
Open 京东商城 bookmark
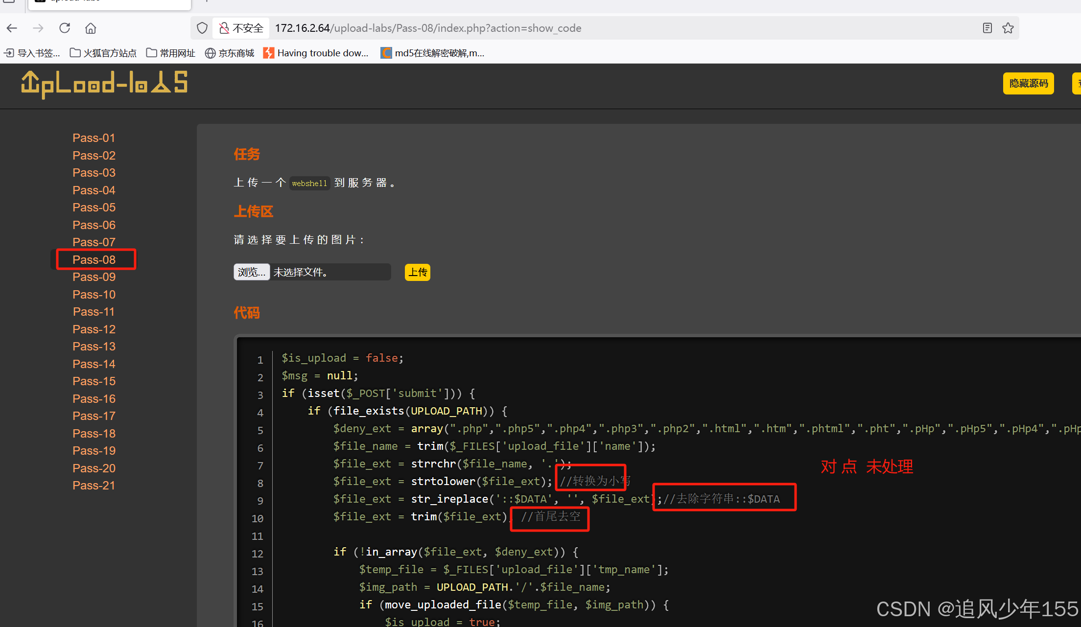click(x=230, y=53)
